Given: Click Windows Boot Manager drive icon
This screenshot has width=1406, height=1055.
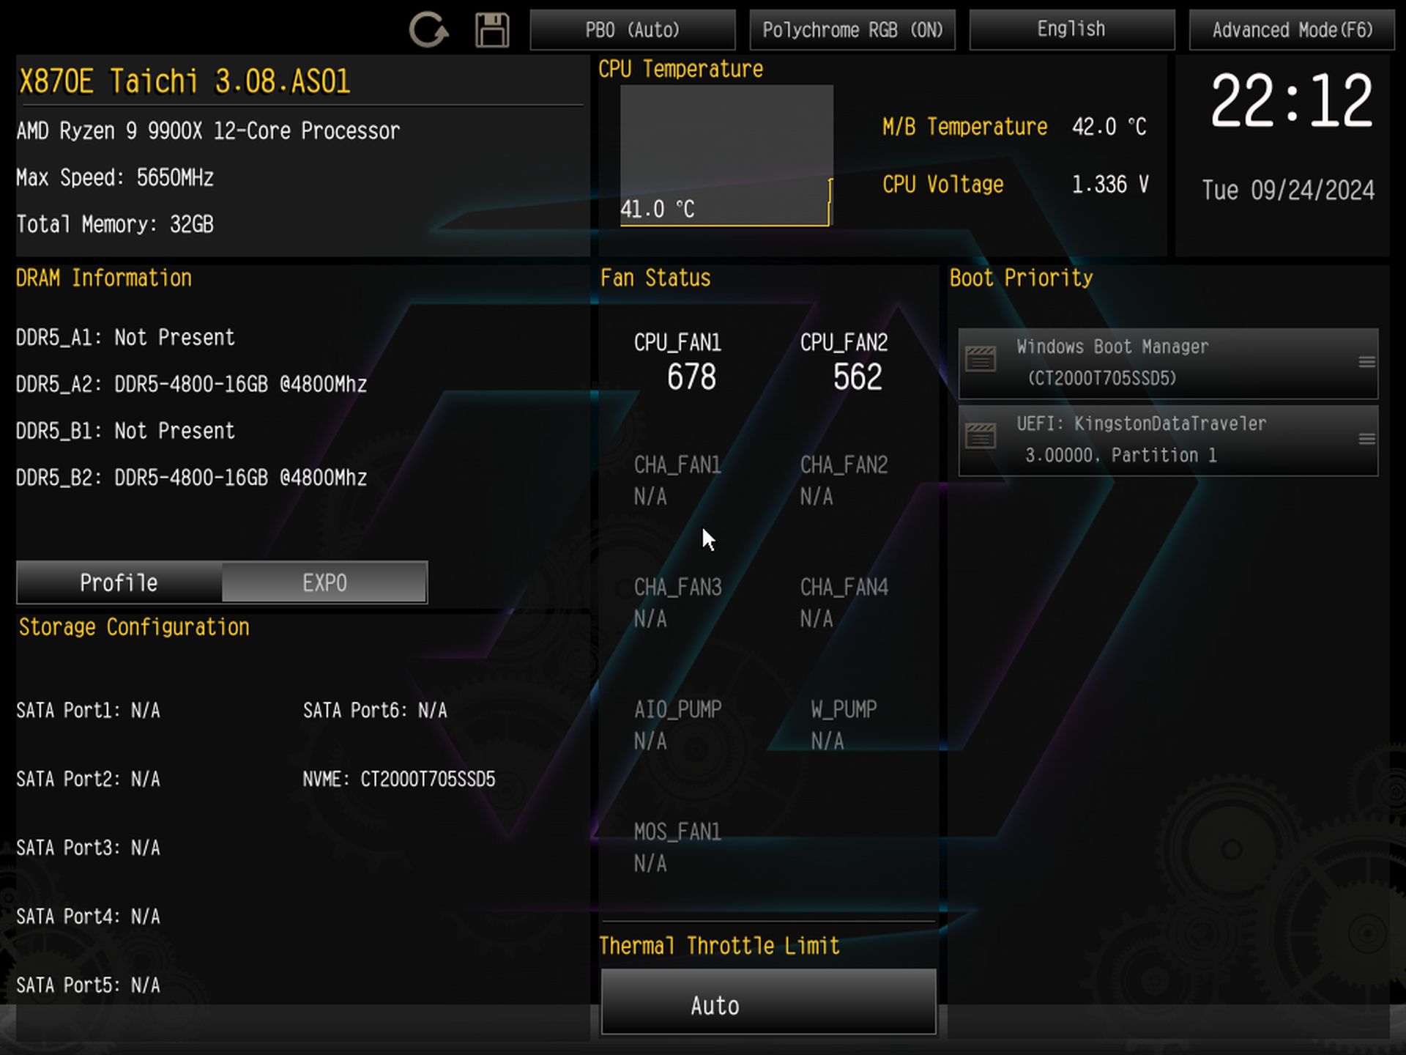Looking at the screenshot, I should 981,360.
